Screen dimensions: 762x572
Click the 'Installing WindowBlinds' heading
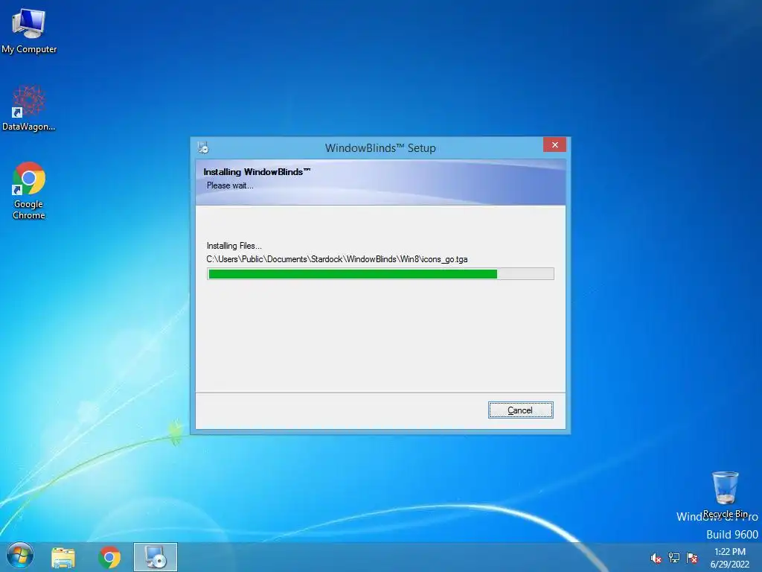[x=257, y=172]
